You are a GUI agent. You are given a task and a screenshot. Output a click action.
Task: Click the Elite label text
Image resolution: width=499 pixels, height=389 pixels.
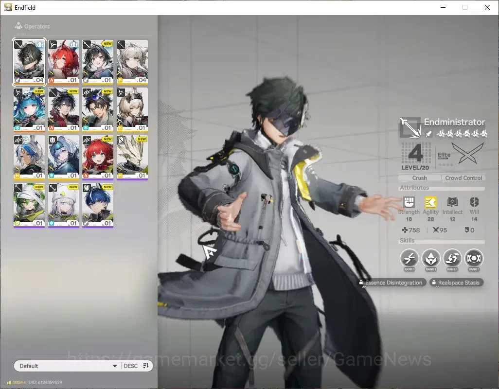[444, 155]
